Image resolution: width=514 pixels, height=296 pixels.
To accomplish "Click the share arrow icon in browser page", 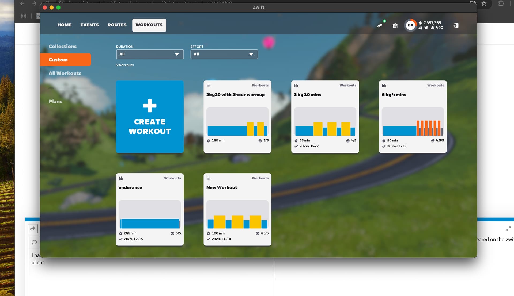I will [33, 229].
